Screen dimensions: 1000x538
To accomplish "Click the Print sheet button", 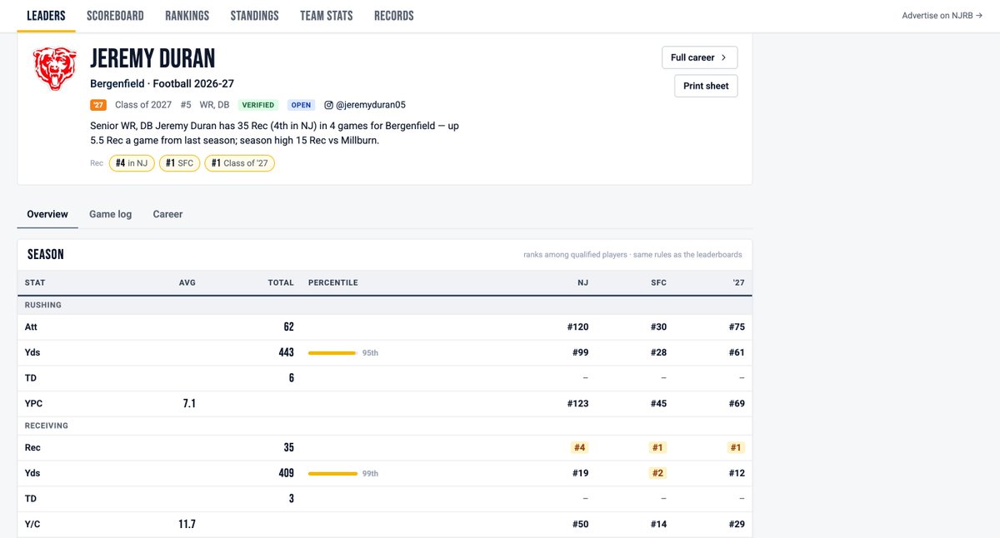I will [x=706, y=86].
